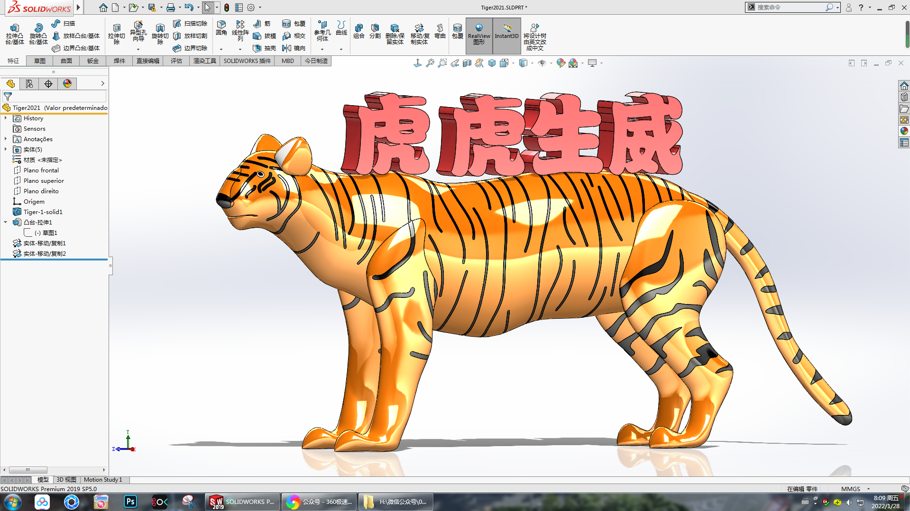The image size is (910, 511).
Task: Select the 实体-移动/复制2 feature
Action: point(39,253)
